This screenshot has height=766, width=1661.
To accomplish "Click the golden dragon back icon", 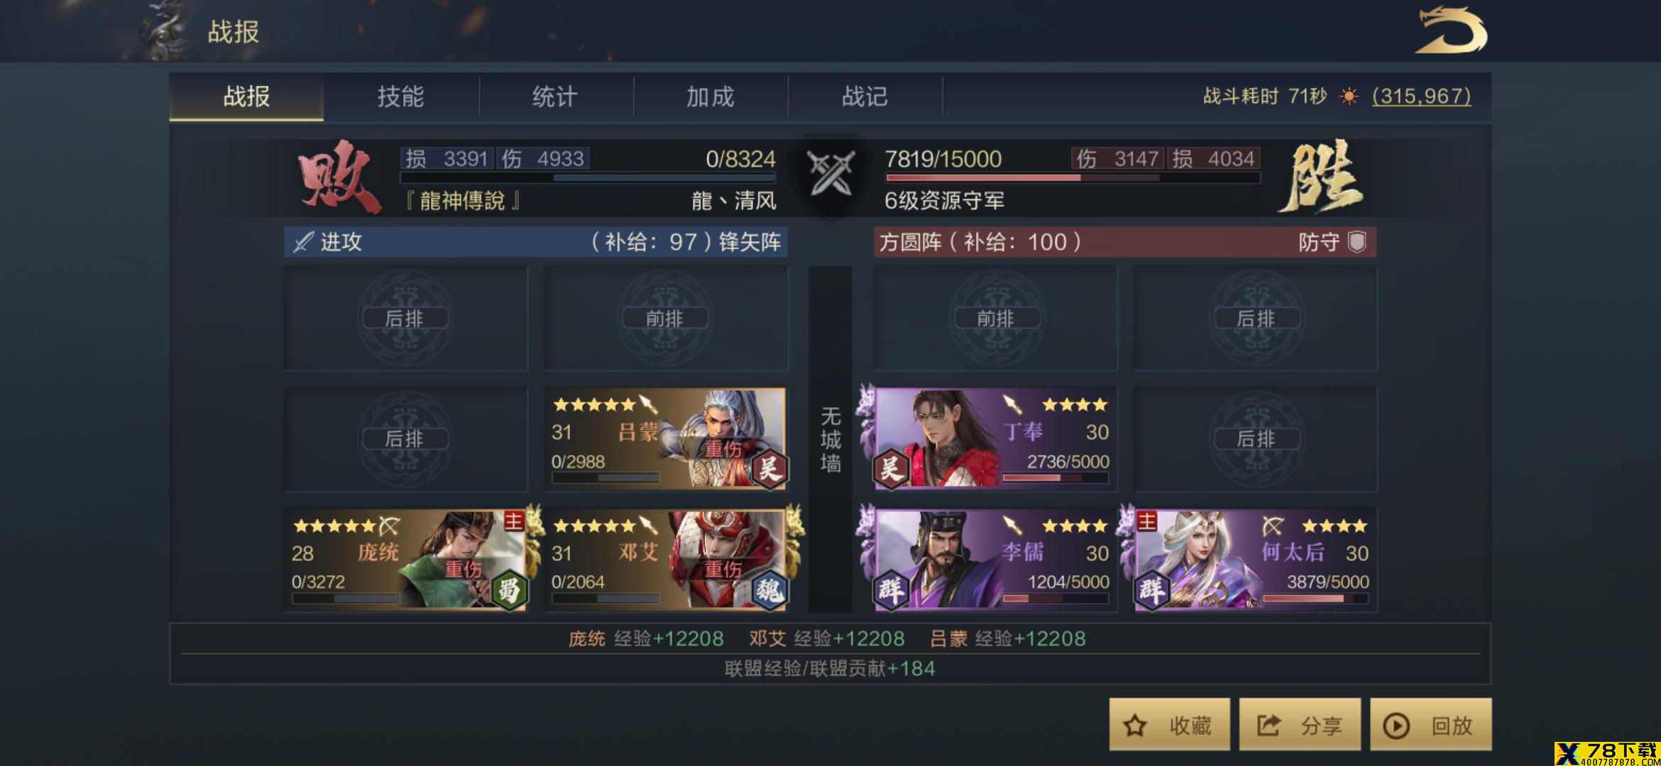I will (x=1452, y=30).
